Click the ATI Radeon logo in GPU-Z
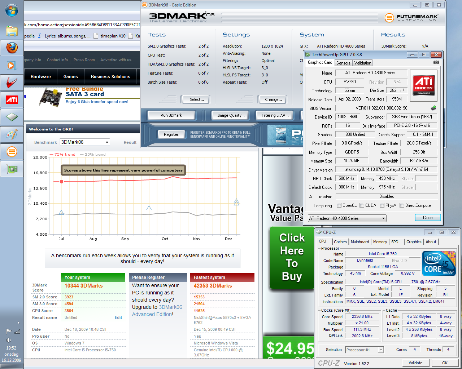462x369 pixels. [x=424, y=85]
